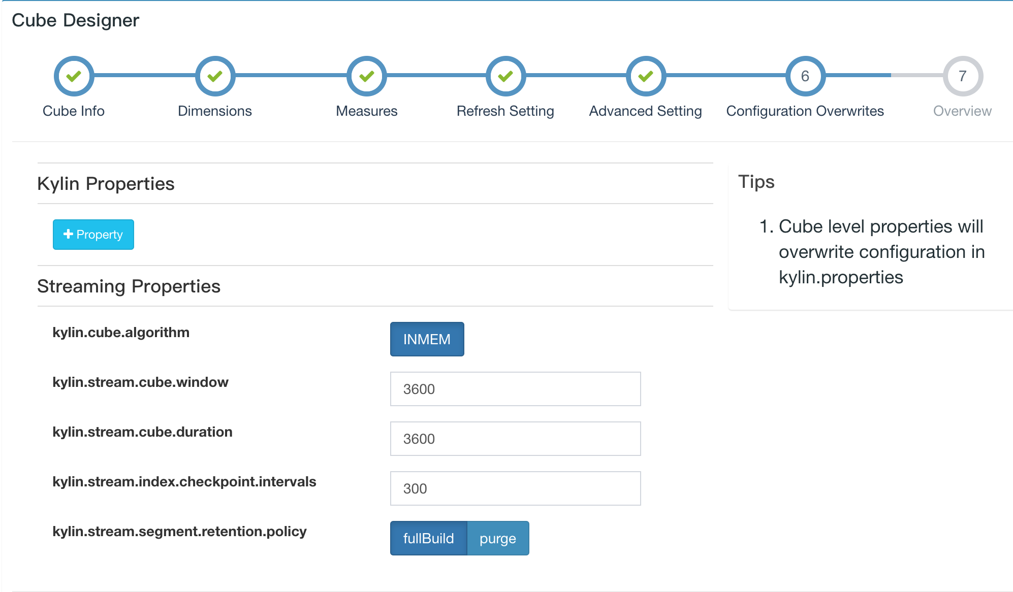The image size is (1013, 592).
Task: Click the Configuration Overwrites step label
Action: coord(805,111)
